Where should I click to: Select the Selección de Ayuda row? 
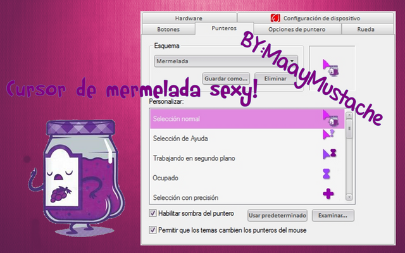247,139
